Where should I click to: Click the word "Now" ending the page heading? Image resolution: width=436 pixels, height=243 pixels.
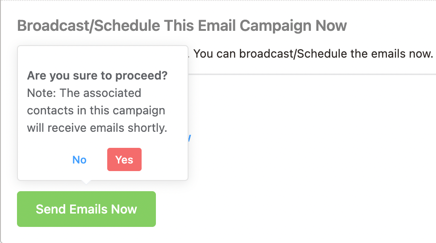pos(331,26)
